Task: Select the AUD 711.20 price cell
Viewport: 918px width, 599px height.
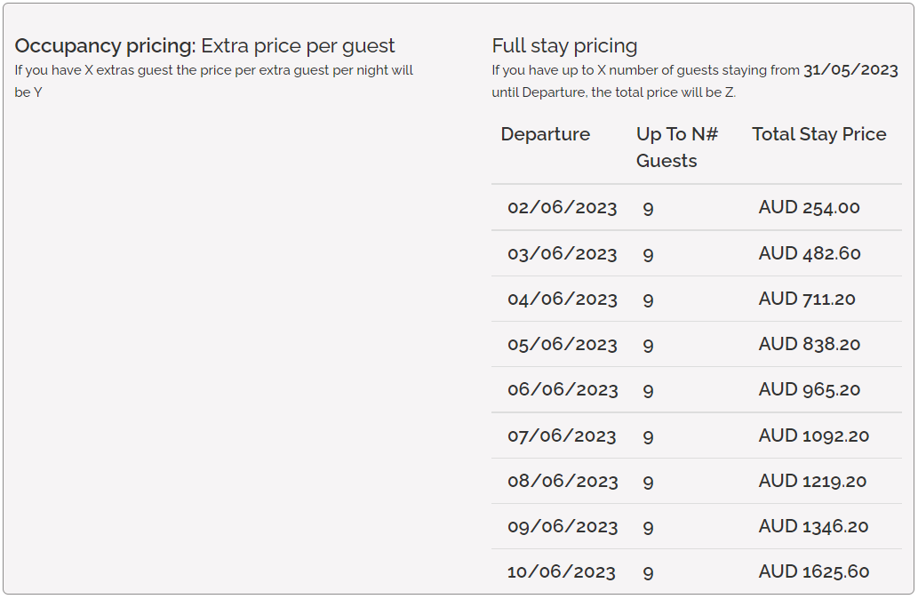Action: point(806,299)
